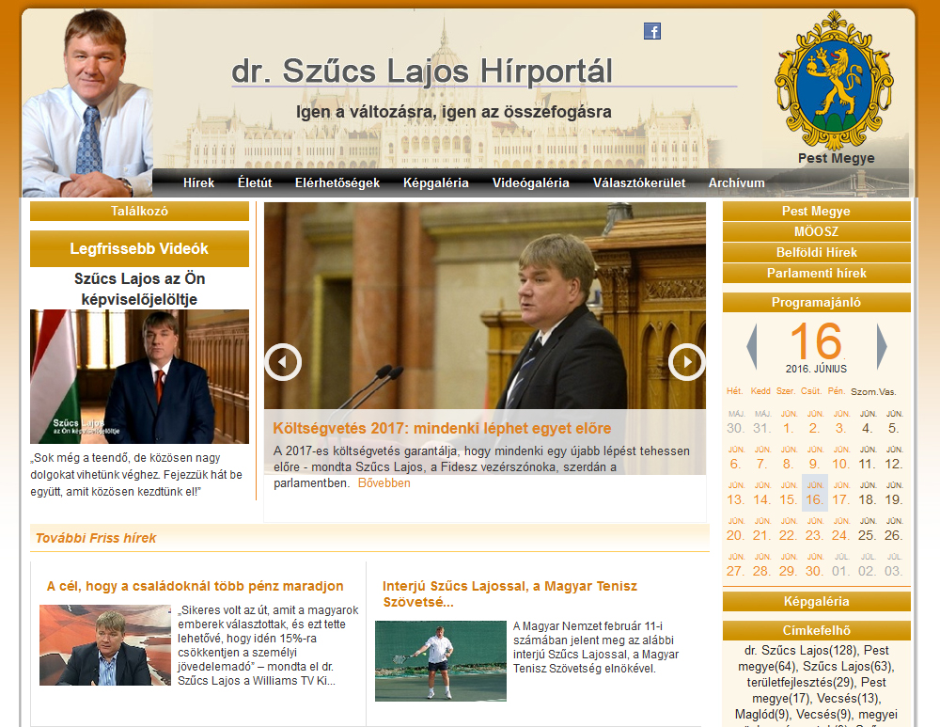Open Parlamenti hírek in the sidebar
This screenshot has height=727, width=940.
(815, 274)
